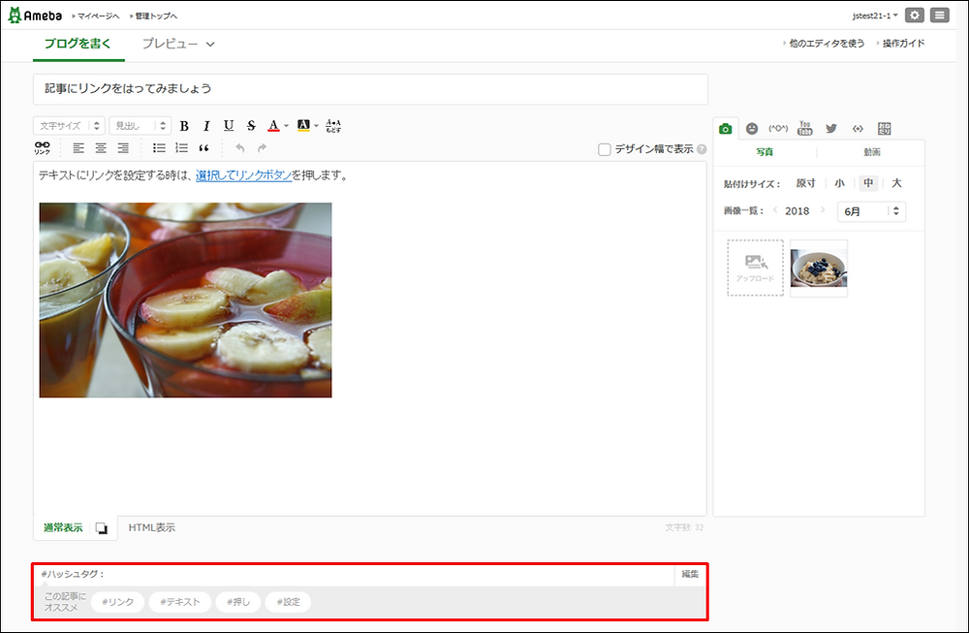This screenshot has width=969, height=633.
Task: Toggle strikethrough formatting
Action: click(251, 125)
